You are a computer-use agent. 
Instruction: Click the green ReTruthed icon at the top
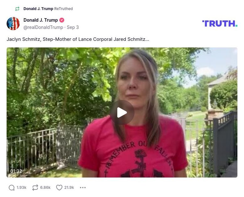click(x=17, y=9)
